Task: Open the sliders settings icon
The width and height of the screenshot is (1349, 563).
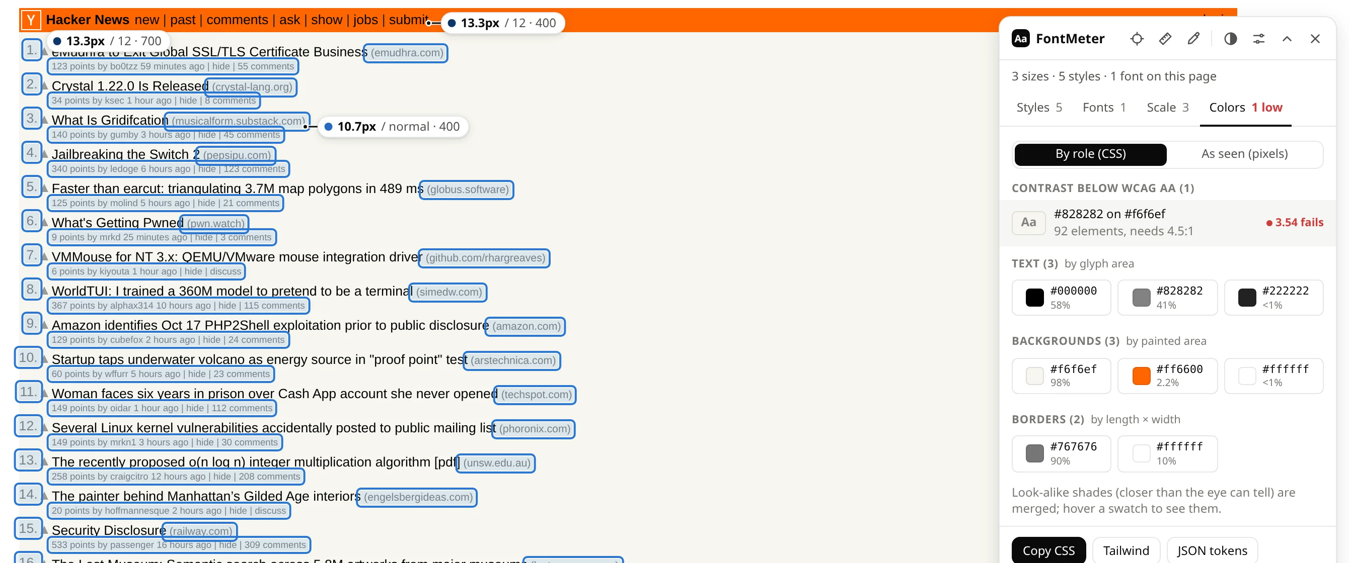Action: tap(1258, 39)
